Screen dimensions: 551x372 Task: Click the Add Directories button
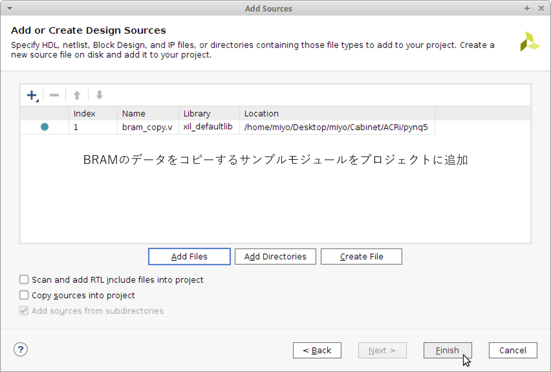click(275, 257)
